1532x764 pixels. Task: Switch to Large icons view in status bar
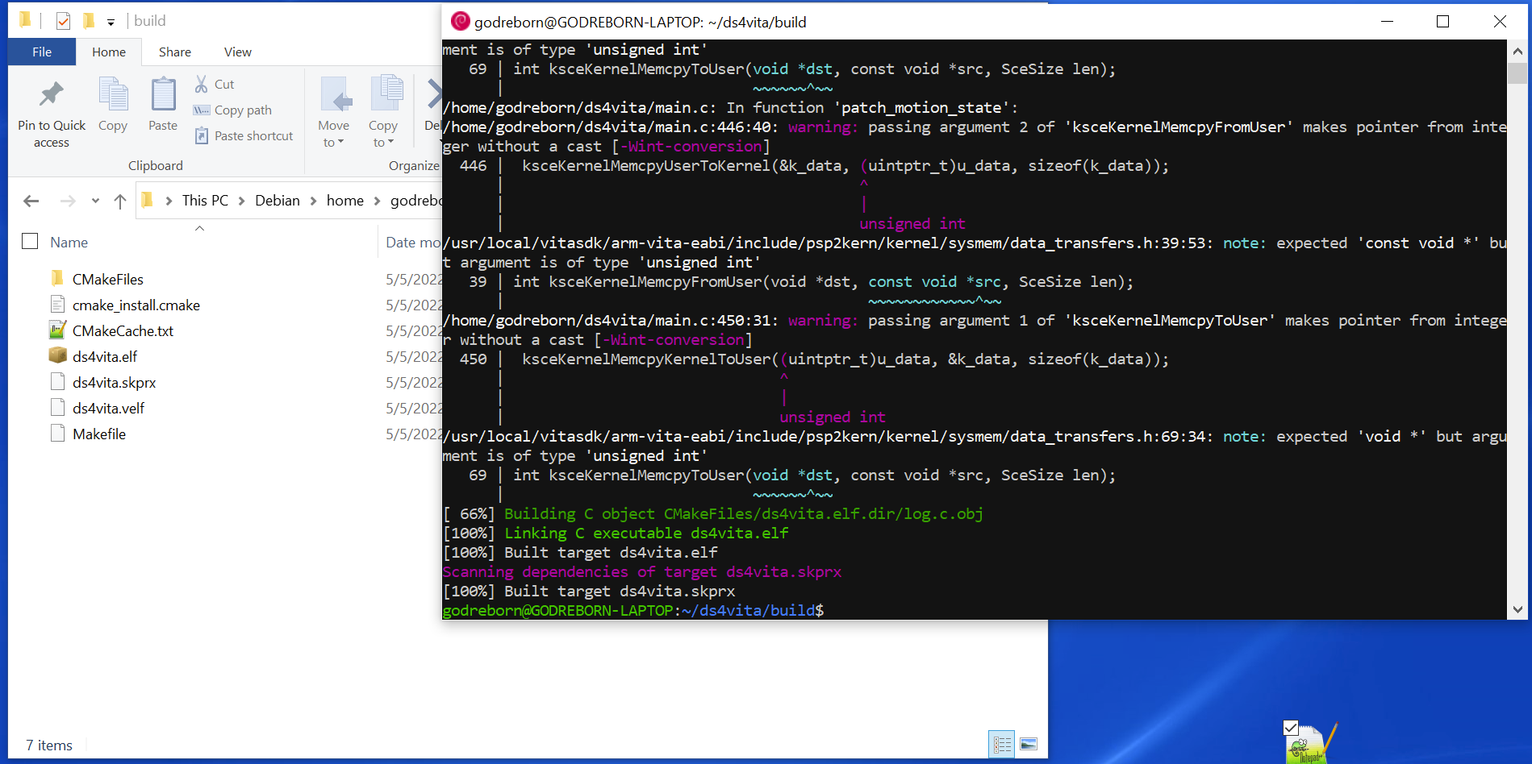point(1029,744)
